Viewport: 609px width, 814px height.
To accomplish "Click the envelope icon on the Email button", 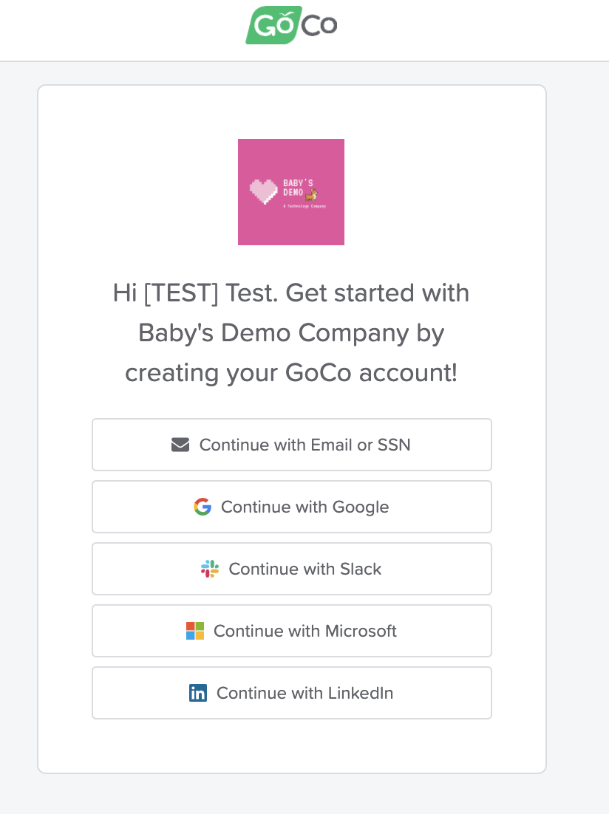I will point(180,444).
